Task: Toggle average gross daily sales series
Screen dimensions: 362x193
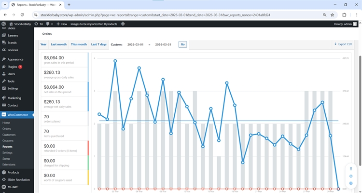Action: click(65, 75)
